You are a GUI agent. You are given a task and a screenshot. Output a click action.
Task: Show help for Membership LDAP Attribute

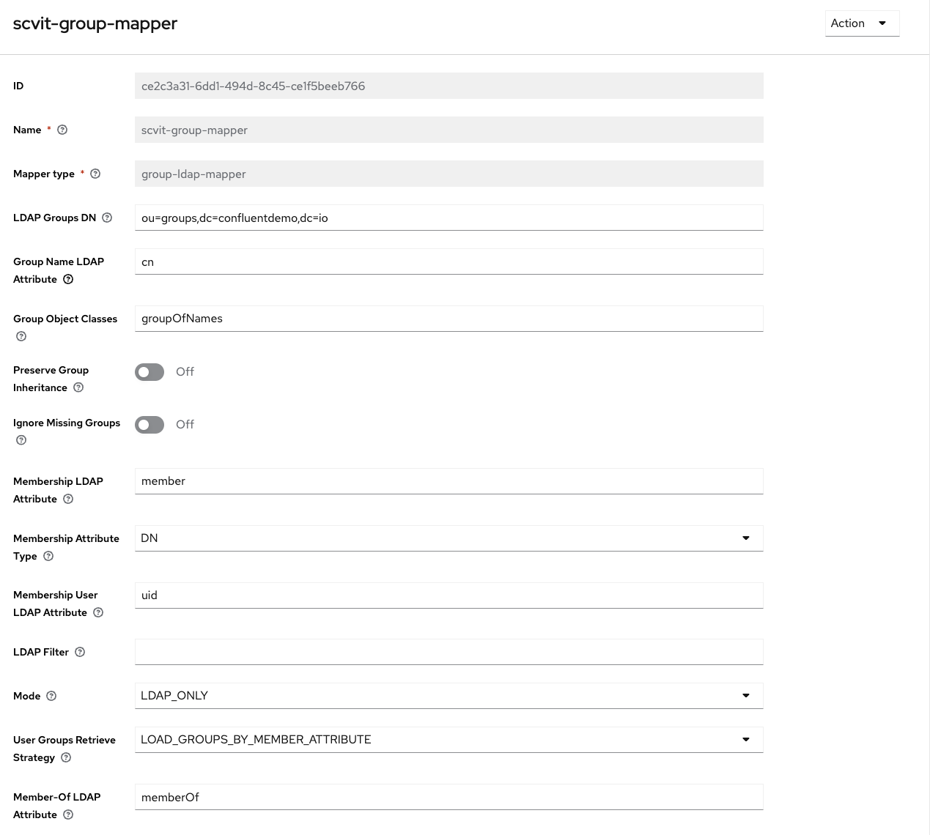tap(68, 499)
